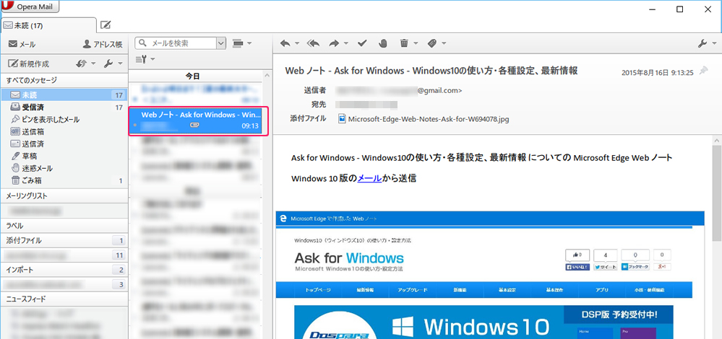The image size is (722, 339).
Task: Click the send/receive sync icon
Action: (x=82, y=63)
